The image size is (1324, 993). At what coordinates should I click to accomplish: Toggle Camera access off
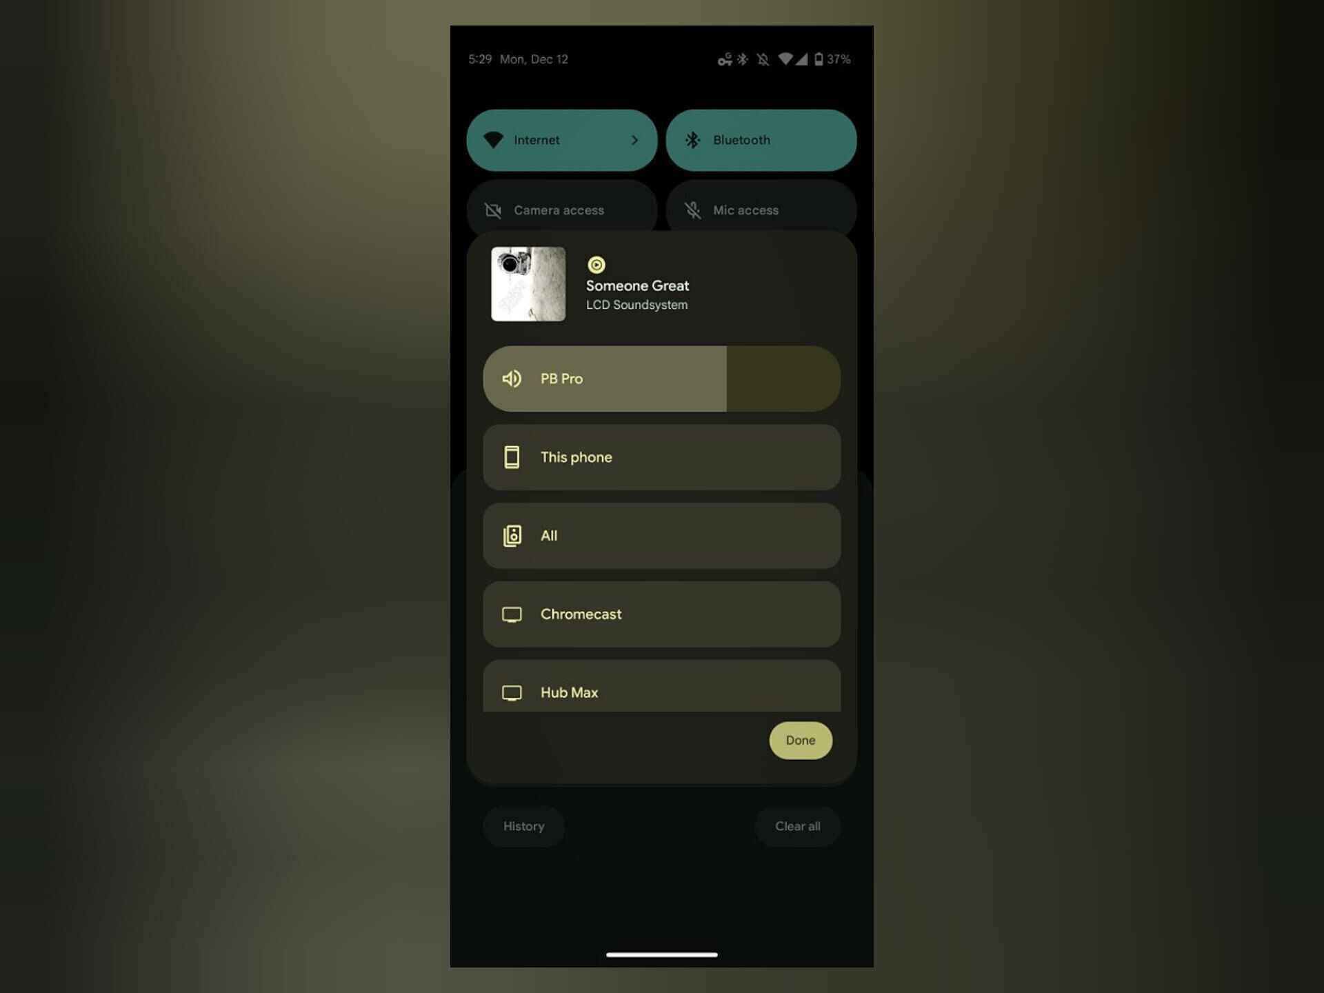pyautogui.click(x=562, y=210)
